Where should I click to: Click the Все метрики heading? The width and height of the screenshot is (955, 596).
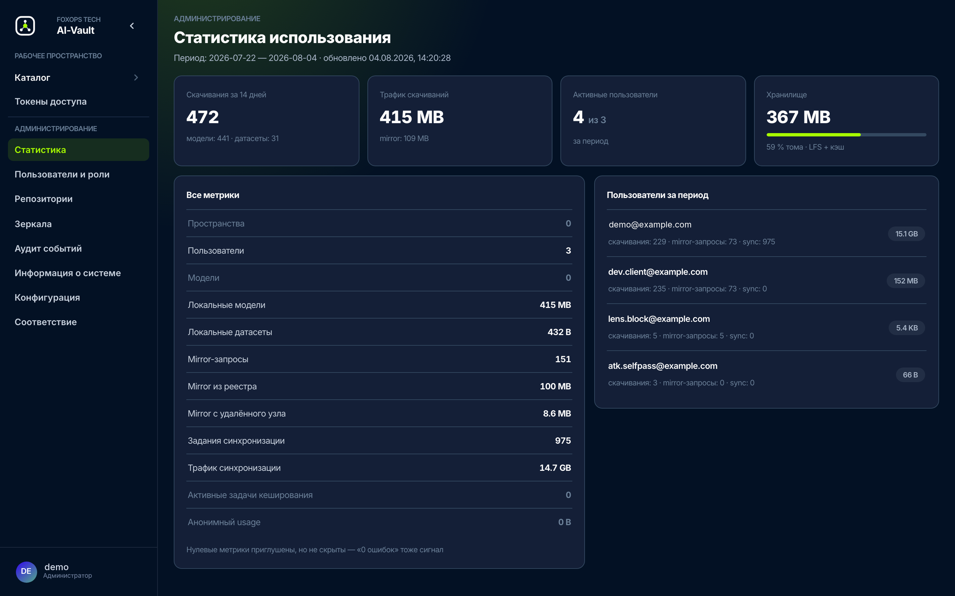tap(213, 195)
